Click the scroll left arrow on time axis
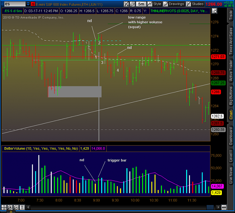This screenshot has height=213, width=235. coord(28,207)
